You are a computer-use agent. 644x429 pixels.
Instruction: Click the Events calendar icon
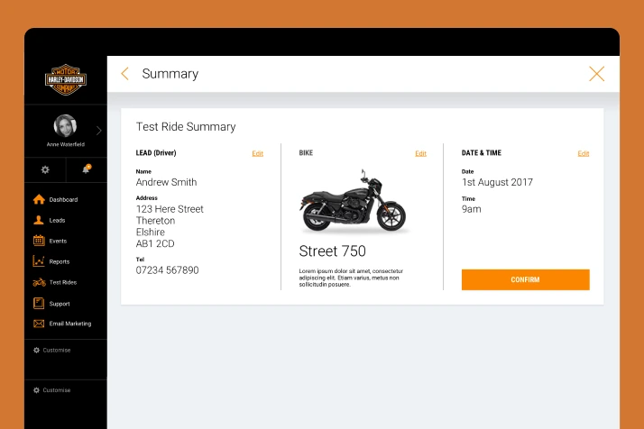pos(39,240)
